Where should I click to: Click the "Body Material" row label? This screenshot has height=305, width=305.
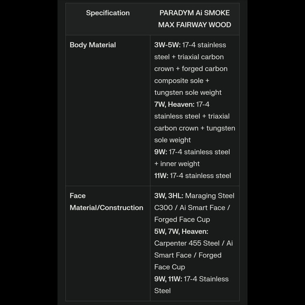tap(93, 45)
